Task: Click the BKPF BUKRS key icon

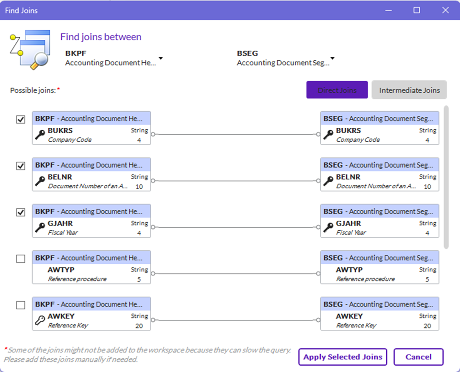Action: [40, 135]
